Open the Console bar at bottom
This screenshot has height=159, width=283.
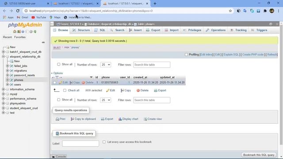(x=59, y=156)
